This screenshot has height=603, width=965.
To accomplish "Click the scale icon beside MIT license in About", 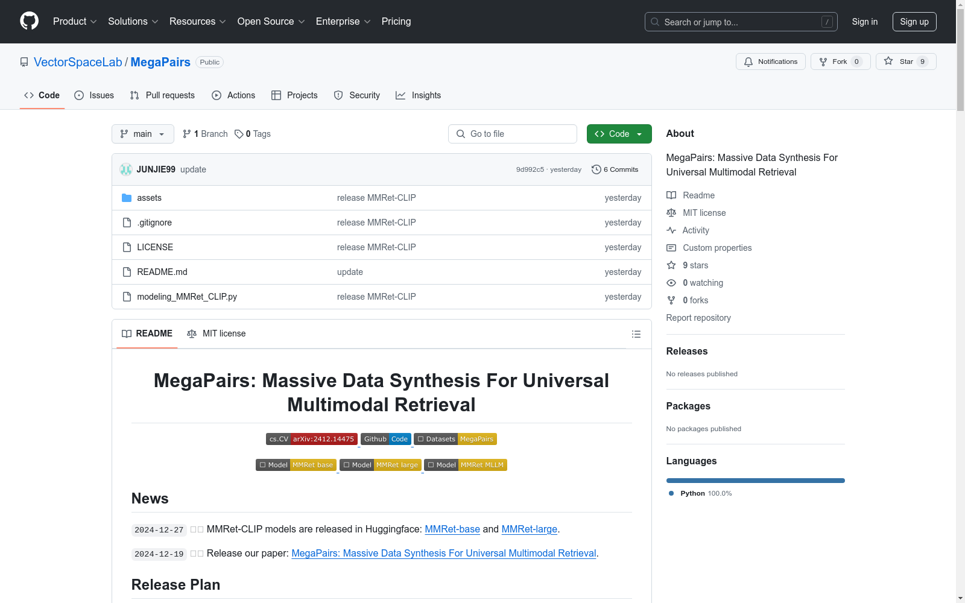I will pyautogui.click(x=671, y=213).
